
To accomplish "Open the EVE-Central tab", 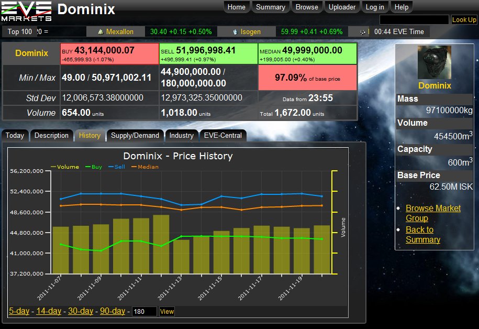I will [222, 136].
